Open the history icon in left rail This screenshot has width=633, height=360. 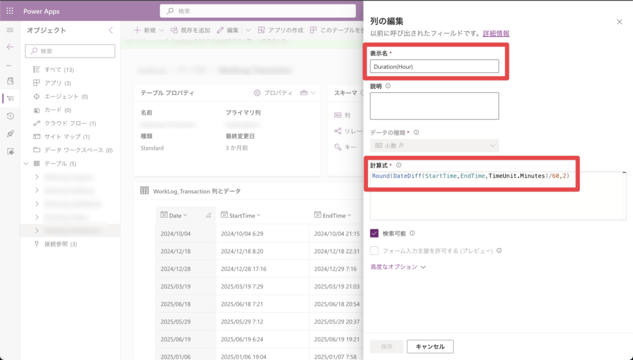[10, 116]
